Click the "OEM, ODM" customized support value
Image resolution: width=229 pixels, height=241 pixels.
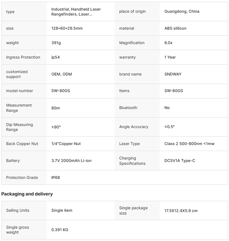(61, 74)
